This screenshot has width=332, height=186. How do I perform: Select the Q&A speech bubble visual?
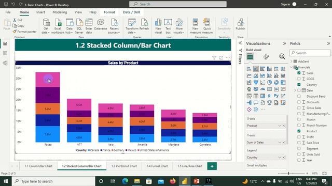click(256, 103)
